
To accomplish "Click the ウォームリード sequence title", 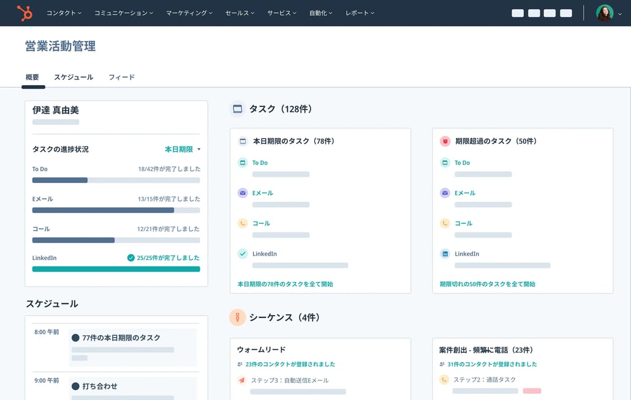I will 261,350.
